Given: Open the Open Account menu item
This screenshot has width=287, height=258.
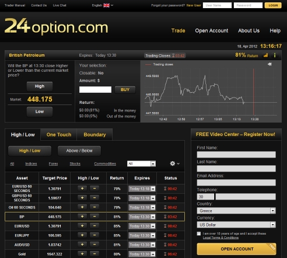Looking at the screenshot, I should 212,31.
